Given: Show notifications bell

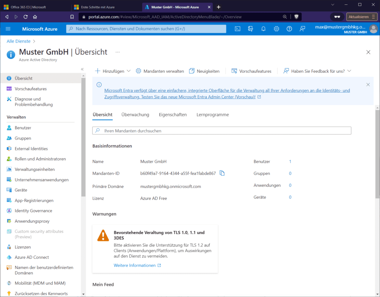Looking at the screenshot, I should 263,29.
